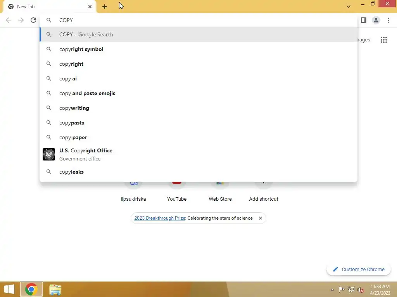Open the tab search chevron
The height and width of the screenshot is (297, 397).
coord(349,7)
